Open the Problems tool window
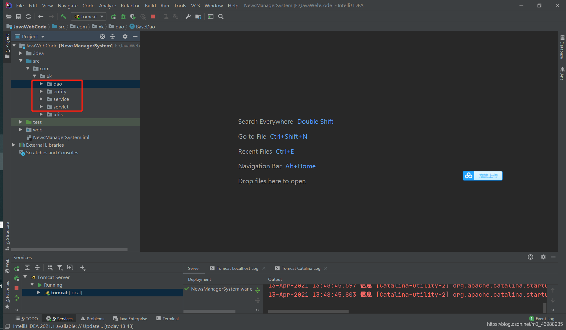The height and width of the screenshot is (330, 566). click(x=92, y=318)
